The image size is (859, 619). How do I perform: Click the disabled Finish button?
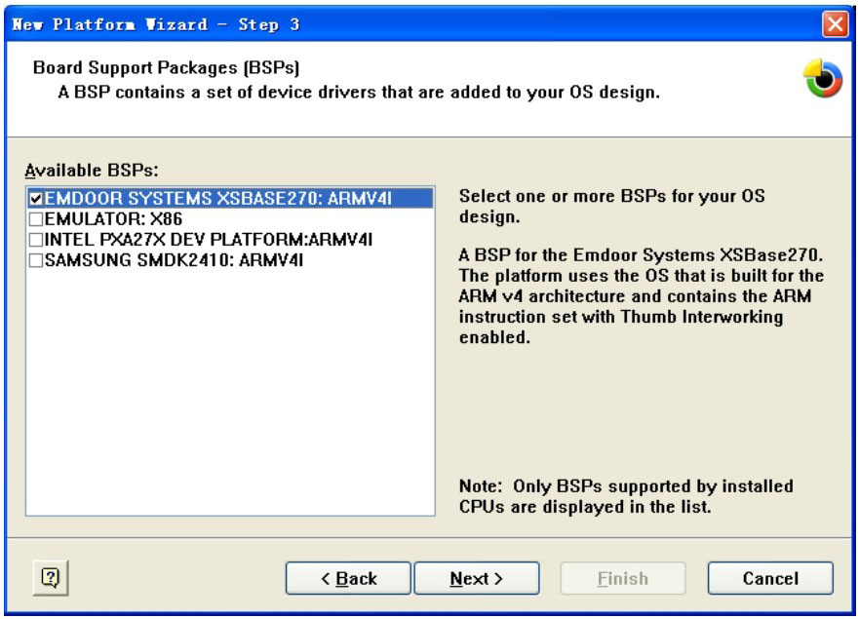click(623, 578)
